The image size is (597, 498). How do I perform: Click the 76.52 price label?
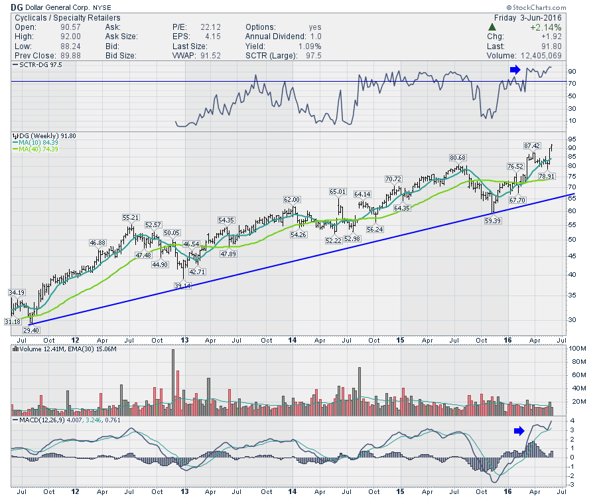click(x=515, y=166)
